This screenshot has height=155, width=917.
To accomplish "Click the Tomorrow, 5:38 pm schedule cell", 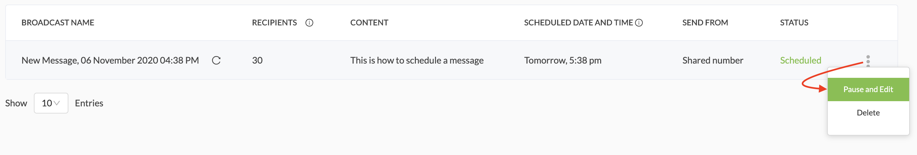I will pyautogui.click(x=562, y=60).
